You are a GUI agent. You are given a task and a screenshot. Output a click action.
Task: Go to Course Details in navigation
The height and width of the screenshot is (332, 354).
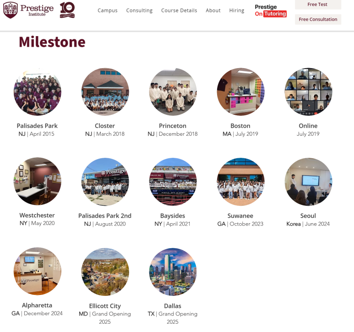tap(179, 11)
